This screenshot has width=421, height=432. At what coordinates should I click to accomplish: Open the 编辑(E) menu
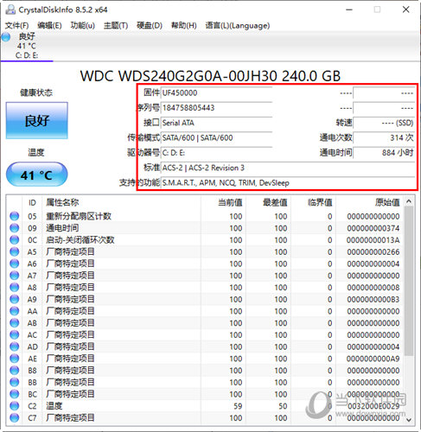point(49,26)
